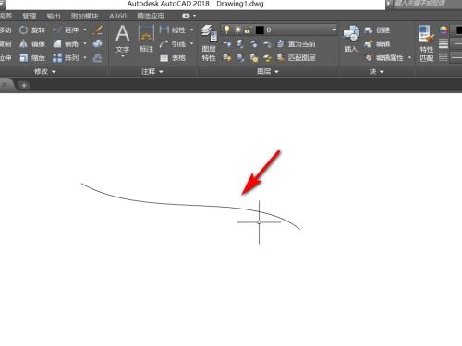Click the layer Isolate icon
Viewport: 462px width, 346px height.
240,44
